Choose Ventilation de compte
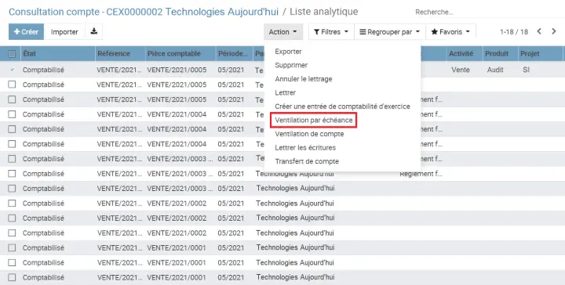The height and width of the screenshot is (285, 565). pyautogui.click(x=309, y=134)
